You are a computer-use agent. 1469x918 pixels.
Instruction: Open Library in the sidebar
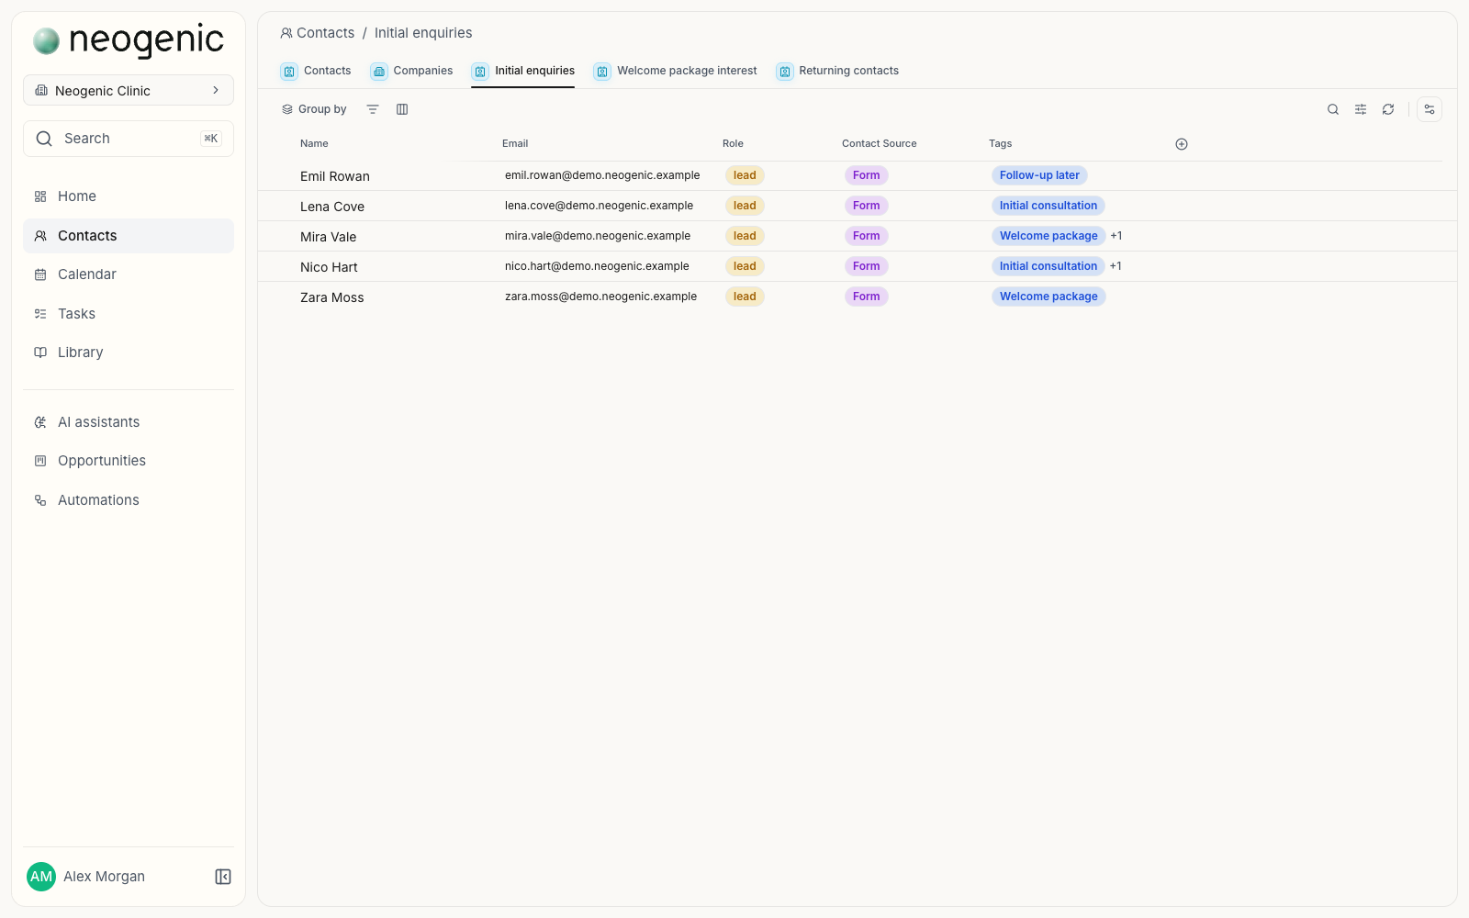tap(129, 353)
